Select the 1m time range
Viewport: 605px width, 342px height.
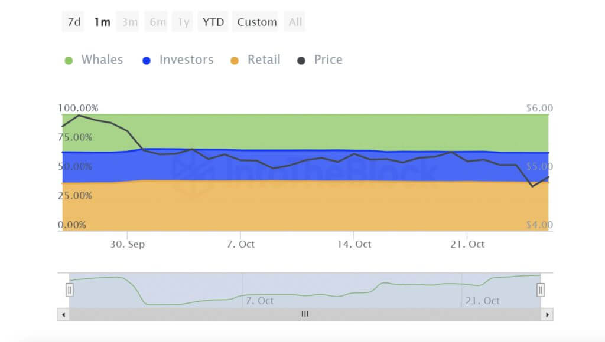[102, 22]
